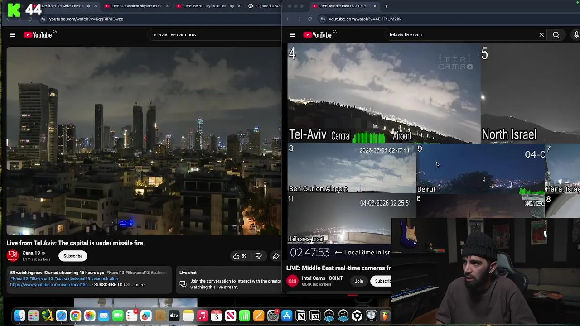Open the Kanal13 channel avatar

12,256
